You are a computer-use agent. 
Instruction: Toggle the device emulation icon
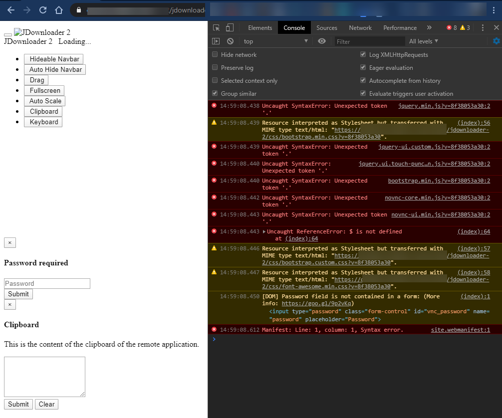(x=229, y=27)
